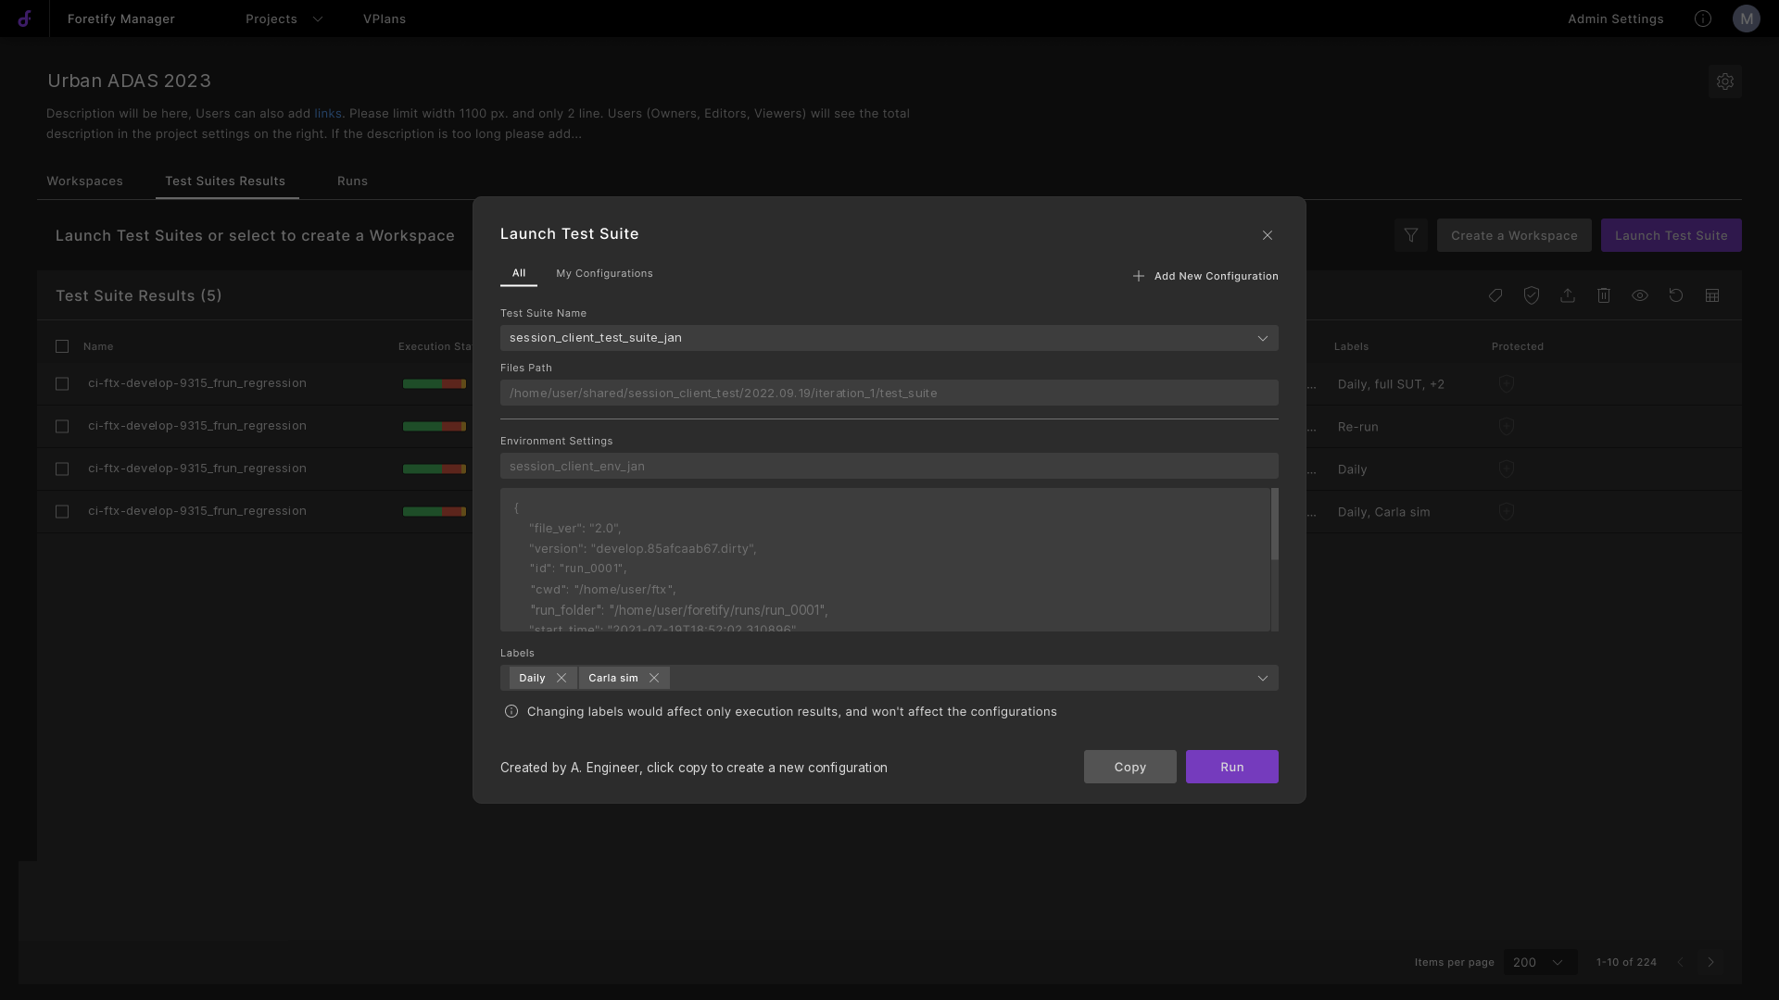Click the refresh rerun icon
The height and width of the screenshot is (1000, 1779).
pos(1676,295)
